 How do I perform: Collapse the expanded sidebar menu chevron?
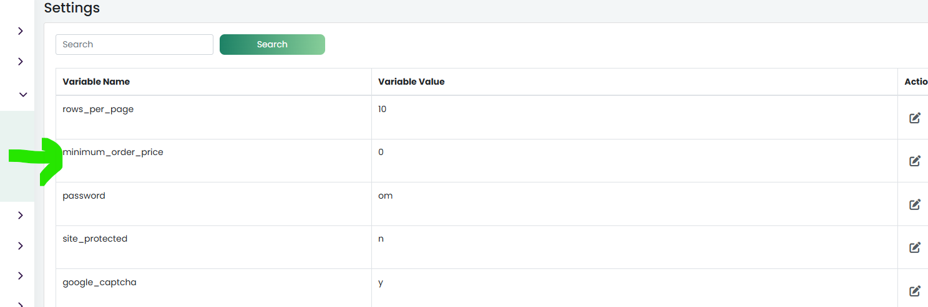tap(23, 95)
